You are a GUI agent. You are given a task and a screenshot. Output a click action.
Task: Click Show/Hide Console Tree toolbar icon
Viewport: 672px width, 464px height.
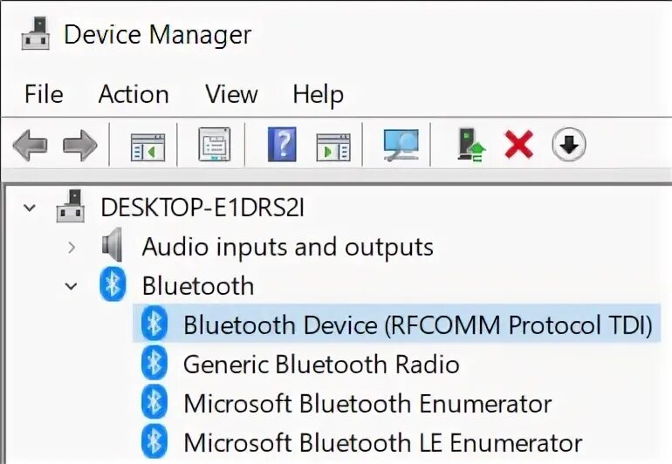(147, 146)
